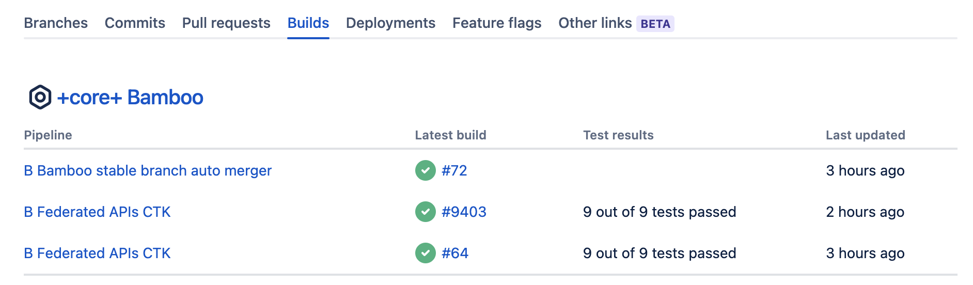Open the Feature flags tab
Viewport: 973px width, 285px height.
(497, 23)
